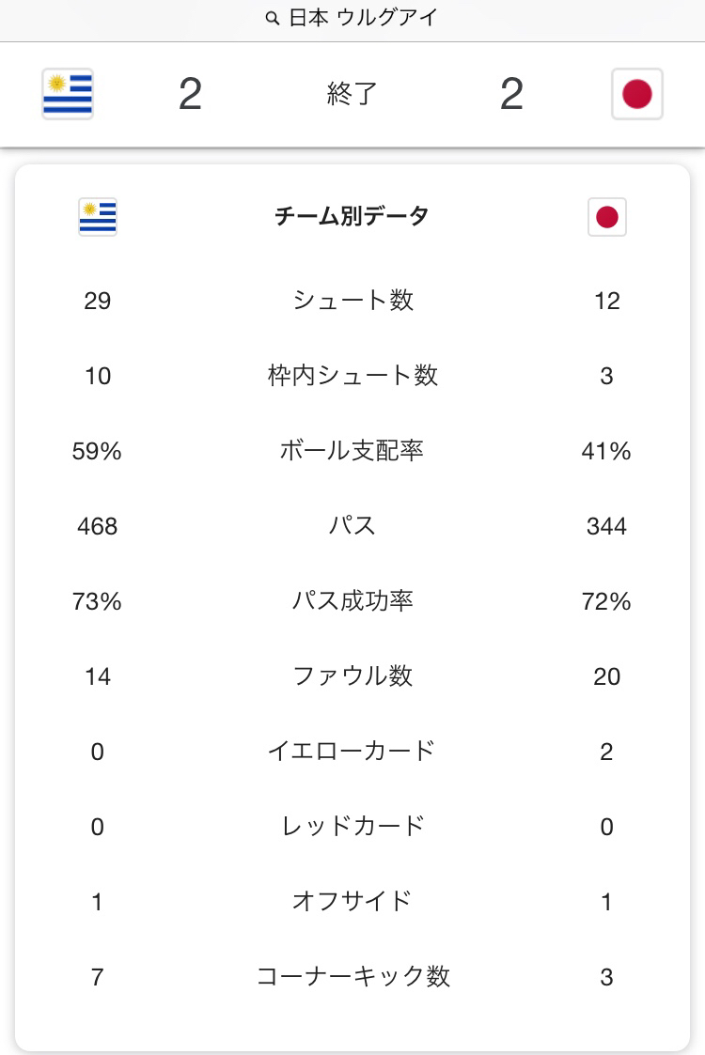Image resolution: width=705 pixels, height=1055 pixels.
Task: Select the チーム別データ heading
Action: click(352, 217)
